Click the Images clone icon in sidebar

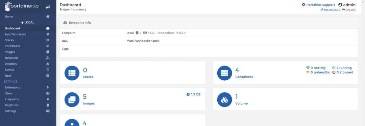pyautogui.click(x=48, y=52)
